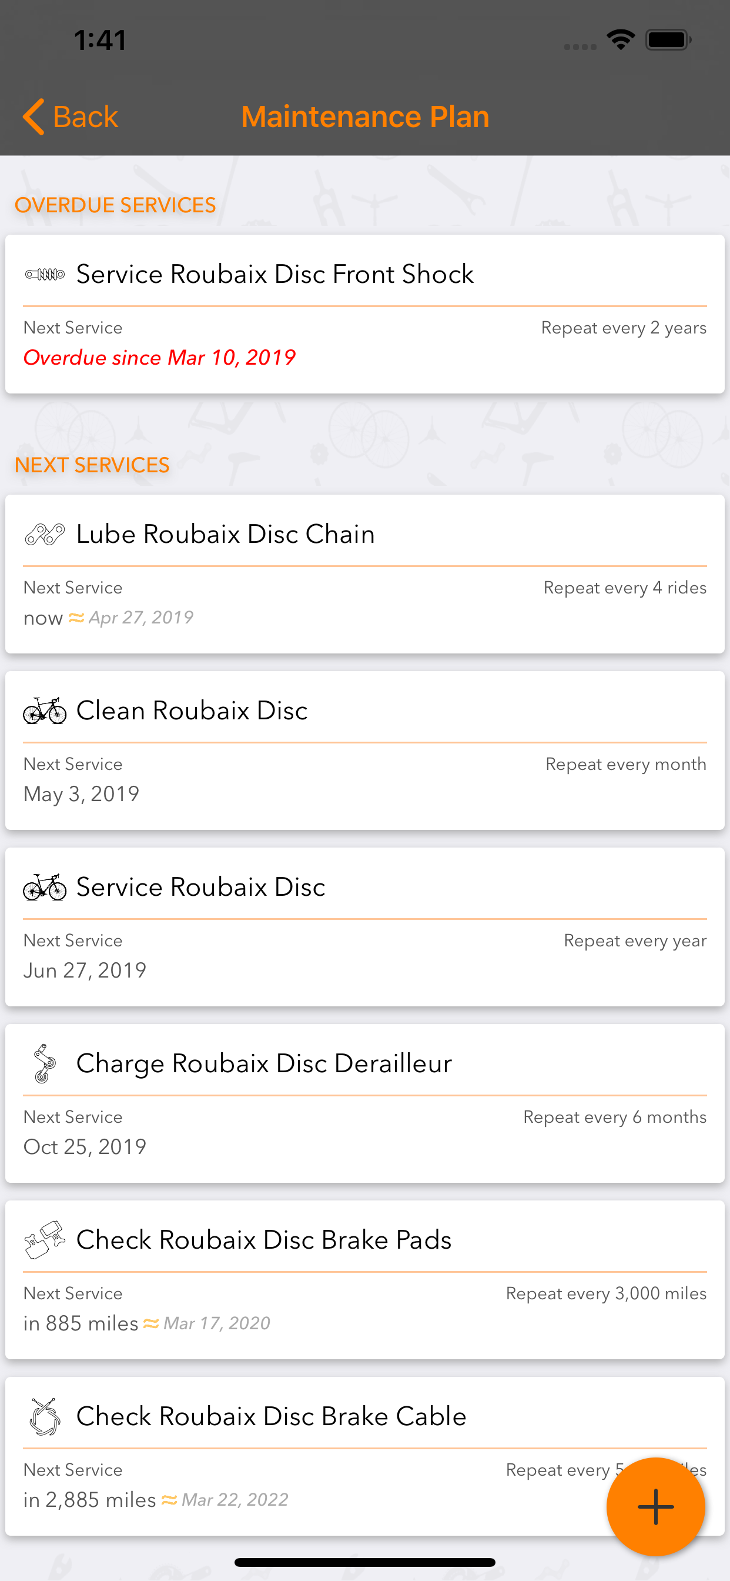Tap the Jun 27, 2019 service date
Screen dimensions: 730x1581
(85, 970)
